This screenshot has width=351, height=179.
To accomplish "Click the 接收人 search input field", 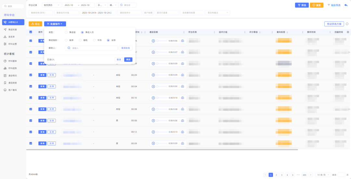I will coord(91,48).
